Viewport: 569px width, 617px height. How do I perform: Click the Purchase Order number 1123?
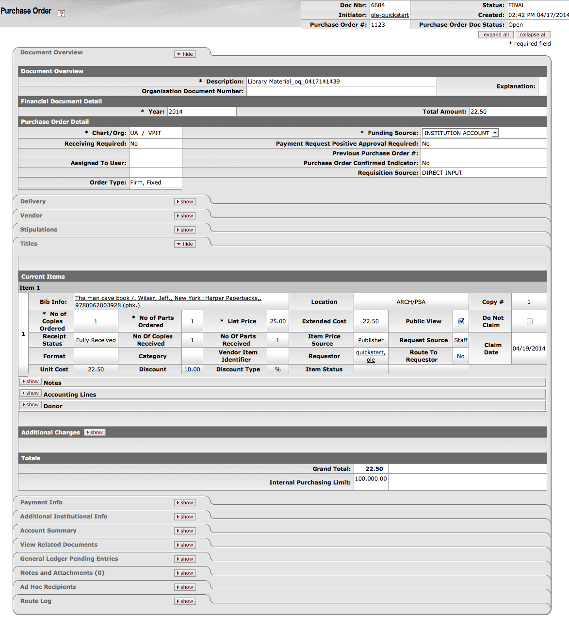pos(378,25)
